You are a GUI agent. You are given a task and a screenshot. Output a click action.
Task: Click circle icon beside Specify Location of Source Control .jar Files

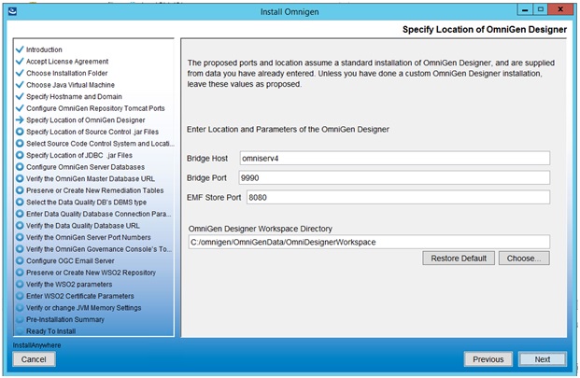point(20,132)
